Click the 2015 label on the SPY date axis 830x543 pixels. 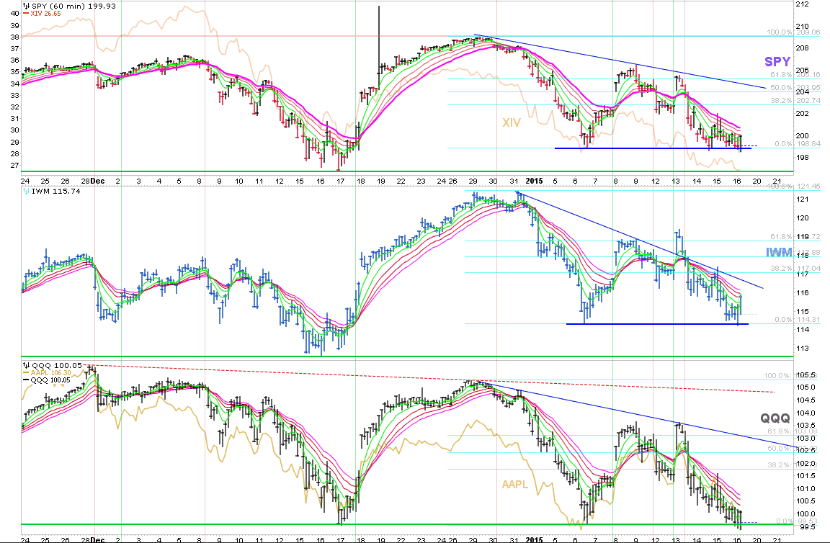coord(534,181)
